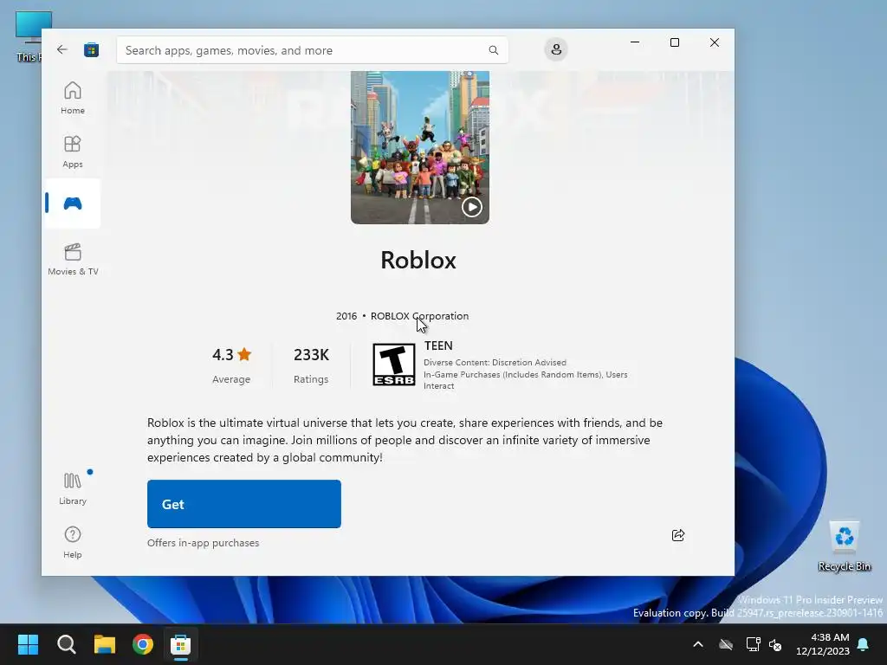Click the ESRB Teen rating badge
Viewport: 887px width, 665px height.
[x=394, y=365]
